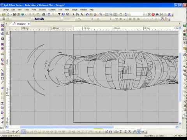Click the red circle icon in toolbar
Viewport: 187px width, 140px height.
[x=153, y=14]
